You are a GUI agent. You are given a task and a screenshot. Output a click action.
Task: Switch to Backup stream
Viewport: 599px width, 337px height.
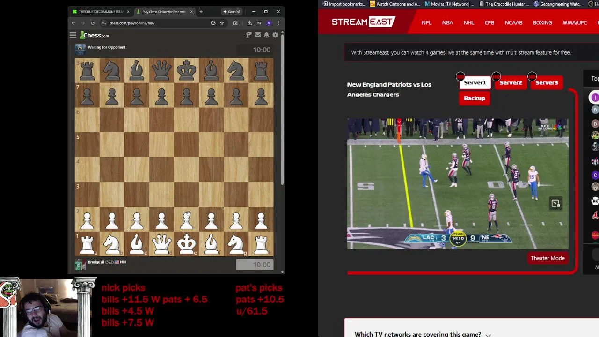(475, 98)
